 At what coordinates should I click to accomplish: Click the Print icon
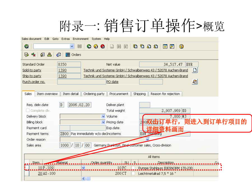[112, 46]
